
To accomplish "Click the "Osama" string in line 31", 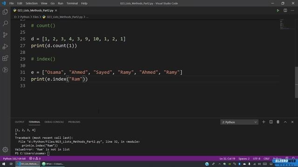I will pyautogui.click(x=54, y=72).
